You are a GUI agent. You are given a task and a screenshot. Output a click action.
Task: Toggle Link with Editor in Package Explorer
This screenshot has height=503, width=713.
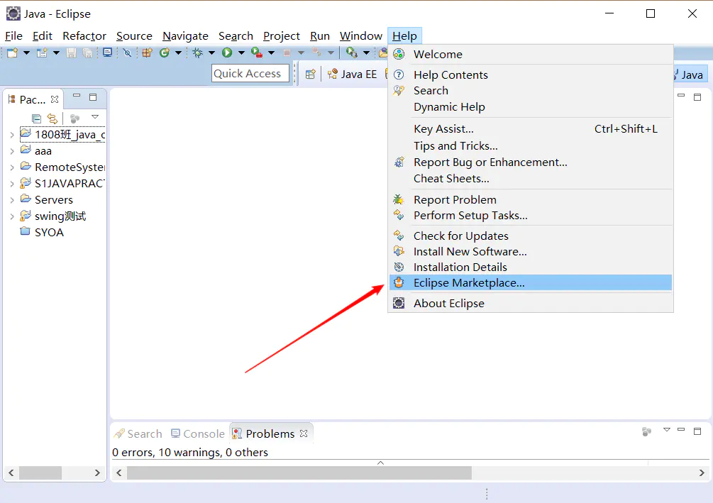tap(52, 118)
